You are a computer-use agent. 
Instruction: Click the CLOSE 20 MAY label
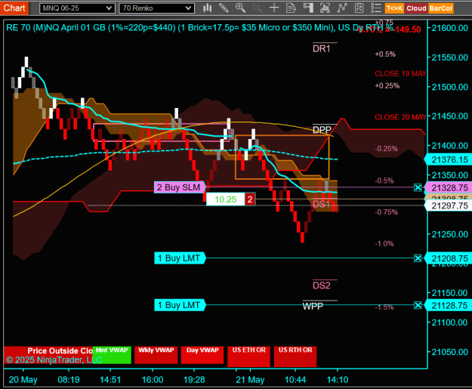coord(400,117)
